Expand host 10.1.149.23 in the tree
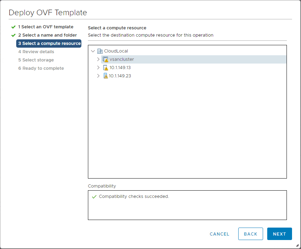This screenshot has width=301, height=249. [98, 76]
